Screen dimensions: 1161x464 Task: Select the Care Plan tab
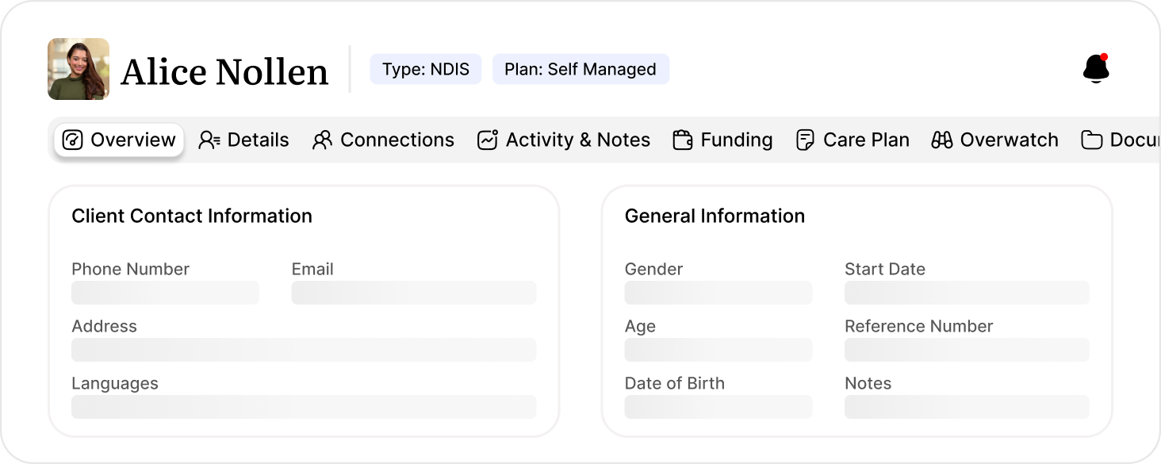(x=866, y=140)
